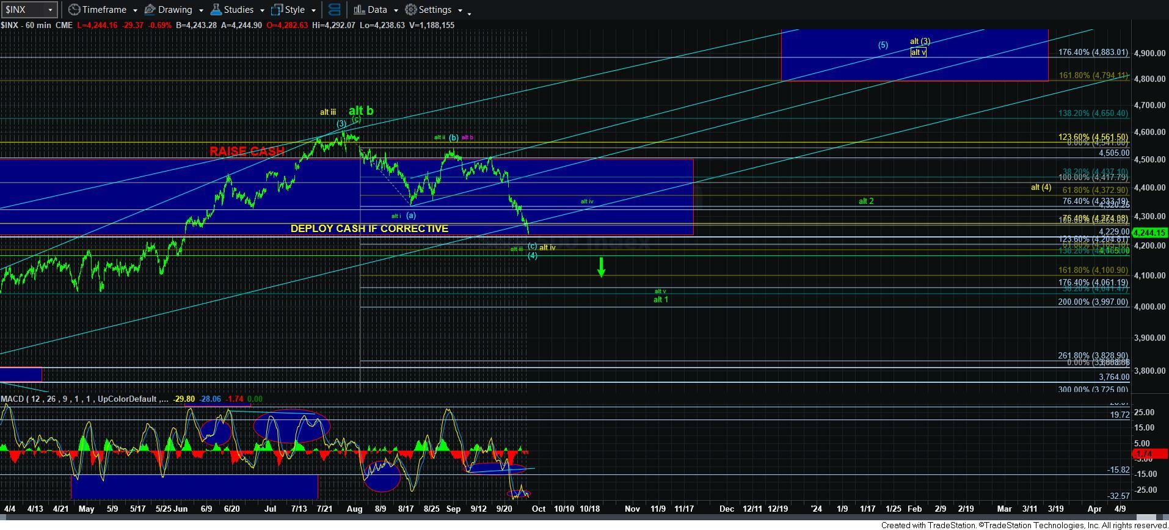Click the Aug date on time axis
Viewport: 1169px width, 530px height.
[x=355, y=509]
